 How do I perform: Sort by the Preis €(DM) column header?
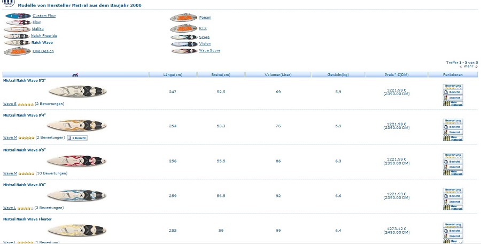pyautogui.click(x=397, y=75)
